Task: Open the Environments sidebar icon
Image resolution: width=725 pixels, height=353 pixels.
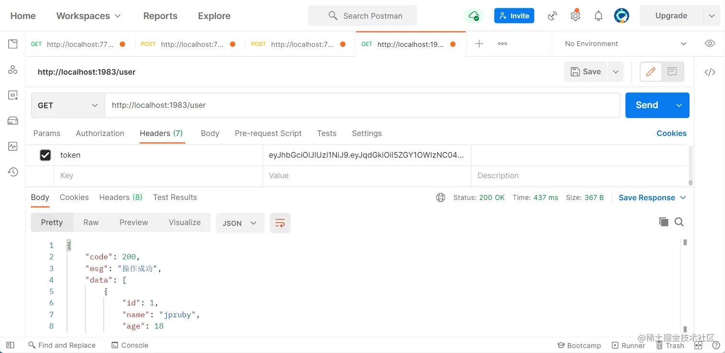Action: pyautogui.click(x=13, y=95)
